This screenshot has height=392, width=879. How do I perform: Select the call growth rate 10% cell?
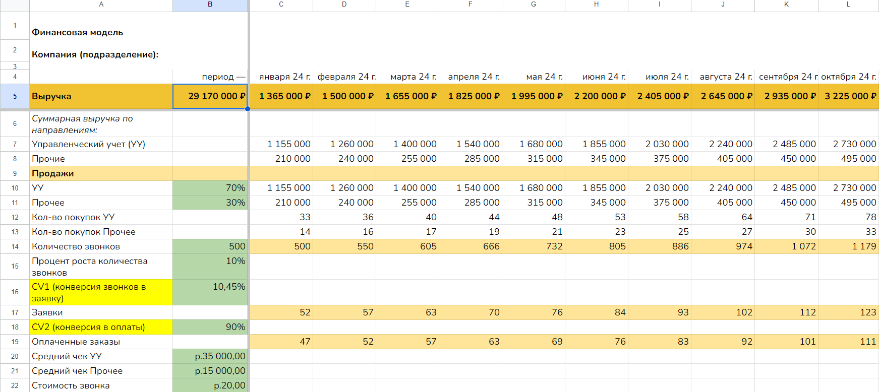(x=210, y=266)
